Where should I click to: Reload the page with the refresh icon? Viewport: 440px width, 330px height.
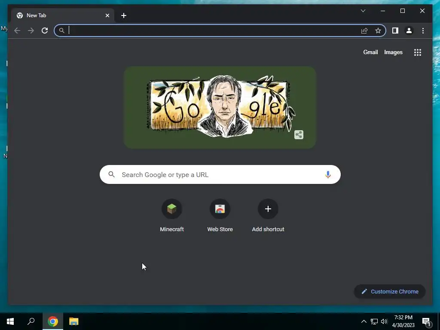(45, 31)
